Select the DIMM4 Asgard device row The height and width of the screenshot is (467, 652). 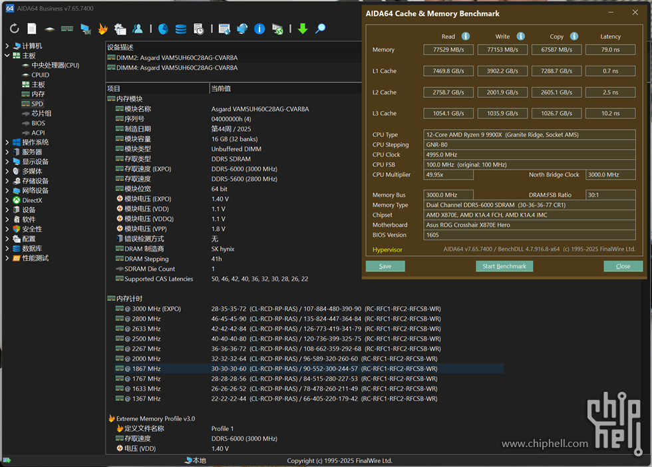point(177,68)
